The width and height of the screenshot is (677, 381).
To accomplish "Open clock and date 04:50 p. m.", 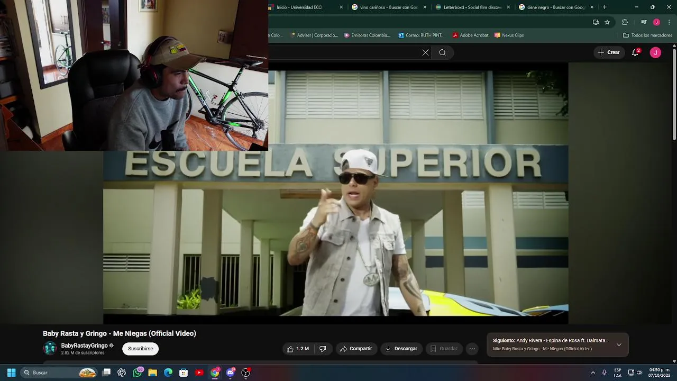I will coord(660,373).
